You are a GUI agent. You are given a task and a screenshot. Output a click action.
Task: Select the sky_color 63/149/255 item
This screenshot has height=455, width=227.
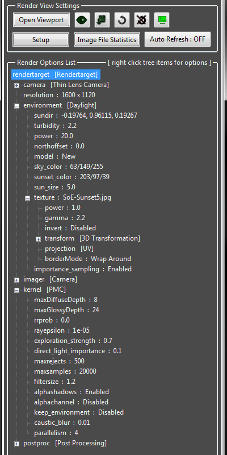pos(69,167)
